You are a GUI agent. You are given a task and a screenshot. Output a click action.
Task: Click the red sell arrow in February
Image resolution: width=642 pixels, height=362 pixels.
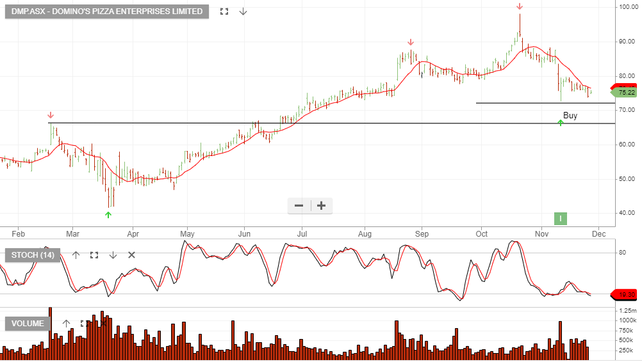tap(51, 115)
